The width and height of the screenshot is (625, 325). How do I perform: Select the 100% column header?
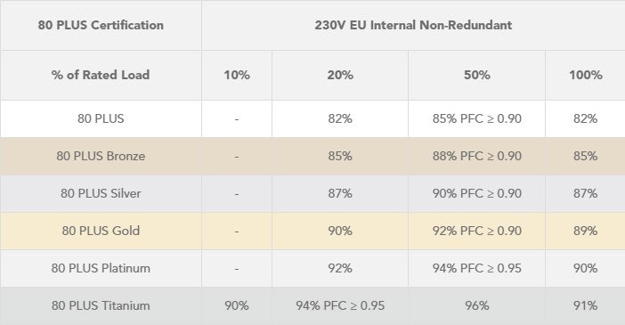click(585, 75)
